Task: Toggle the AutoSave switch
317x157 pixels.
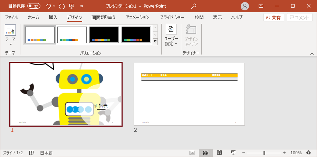Action: [x=34, y=6]
